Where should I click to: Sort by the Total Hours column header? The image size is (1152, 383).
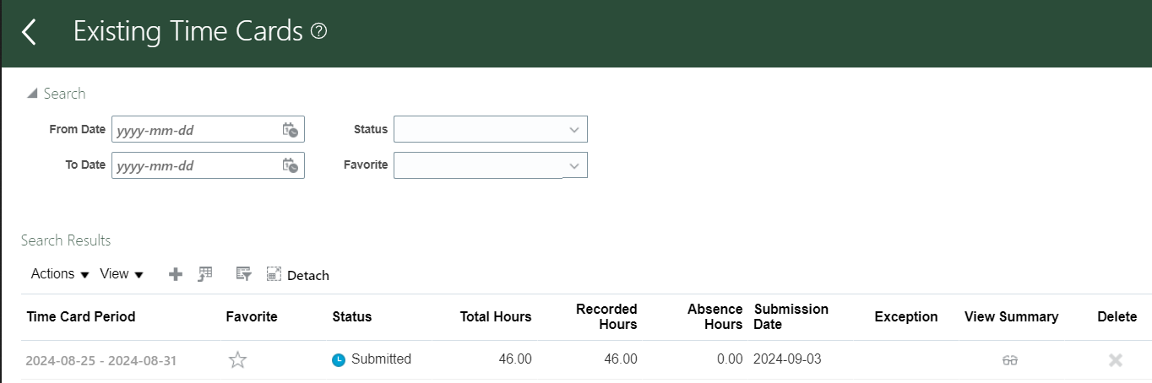tap(496, 317)
